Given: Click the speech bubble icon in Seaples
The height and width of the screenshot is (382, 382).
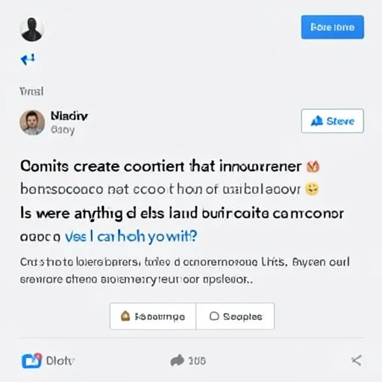Looking at the screenshot, I should 214,316.
